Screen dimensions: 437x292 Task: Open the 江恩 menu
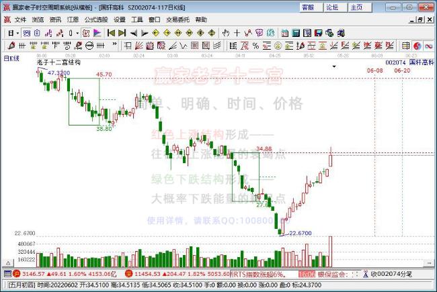coord(73,19)
